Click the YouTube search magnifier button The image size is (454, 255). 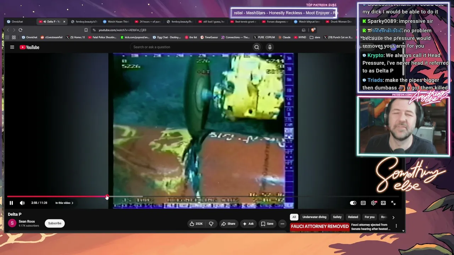click(257, 47)
